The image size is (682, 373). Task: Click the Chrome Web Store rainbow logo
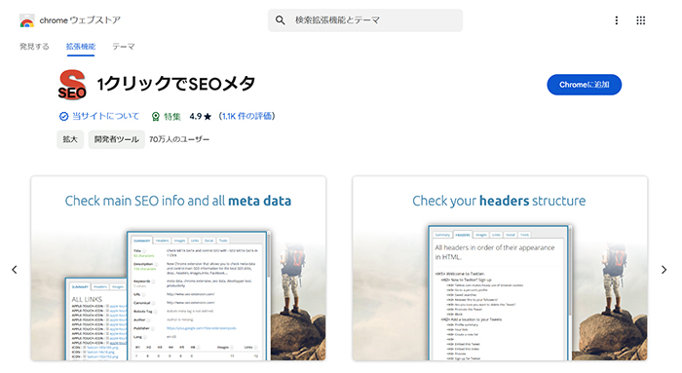coord(27,20)
